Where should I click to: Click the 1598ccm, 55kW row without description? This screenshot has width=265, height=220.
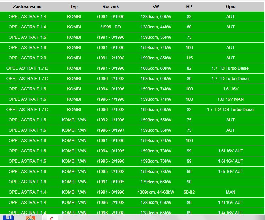[156, 37]
